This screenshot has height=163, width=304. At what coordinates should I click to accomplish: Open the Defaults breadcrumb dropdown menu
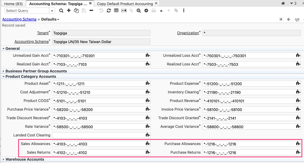[x=50, y=19]
